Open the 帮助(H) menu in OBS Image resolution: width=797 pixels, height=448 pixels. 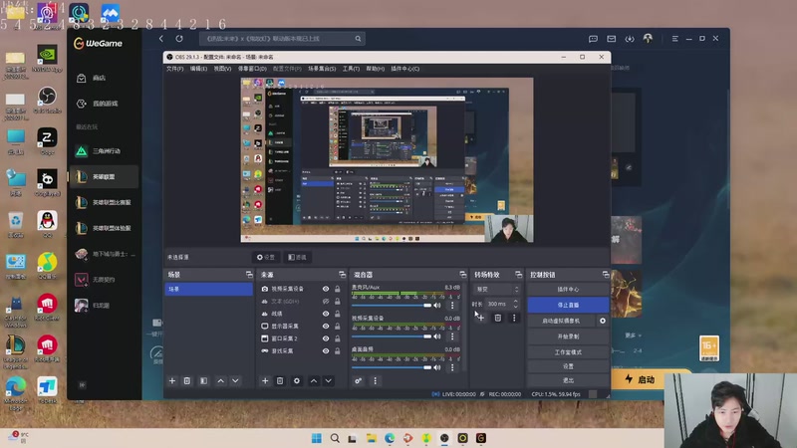click(x=376, y=69)
